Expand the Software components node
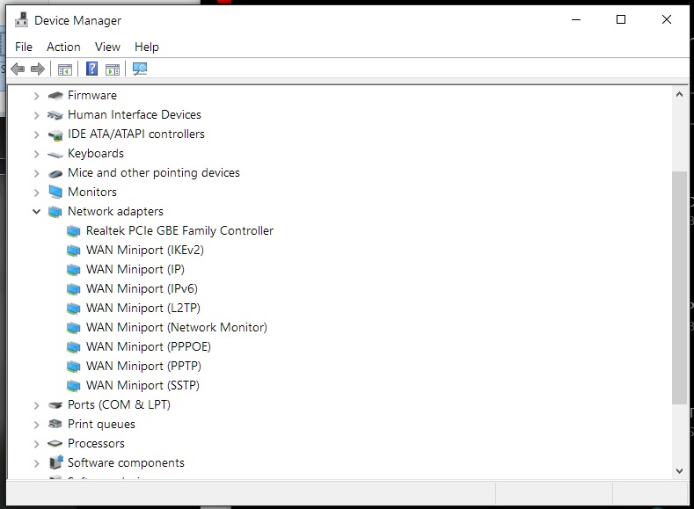 click(x=37, y=463)
